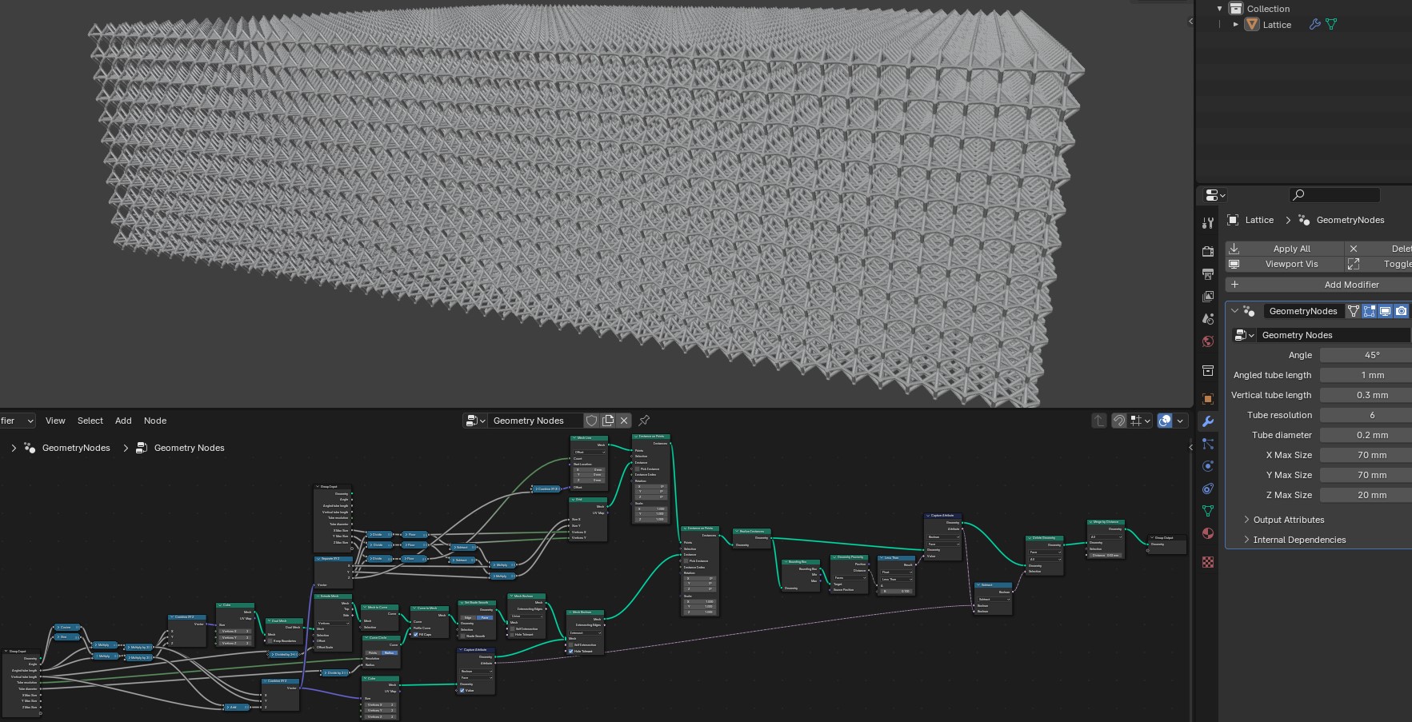This screenshot has width=1412, height=722.
Task: Toggle snapping in the node editor
Action: [1119, 421]
